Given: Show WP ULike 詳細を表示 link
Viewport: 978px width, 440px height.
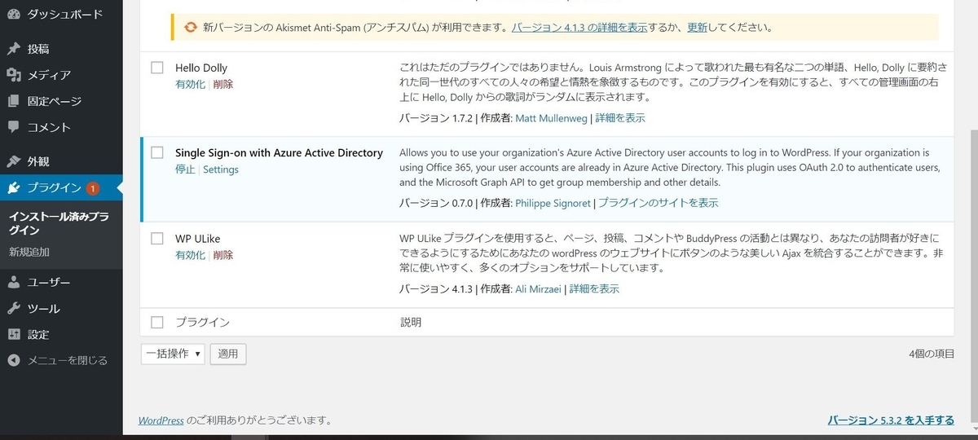Looking at the screenshot, I should 594,288.
